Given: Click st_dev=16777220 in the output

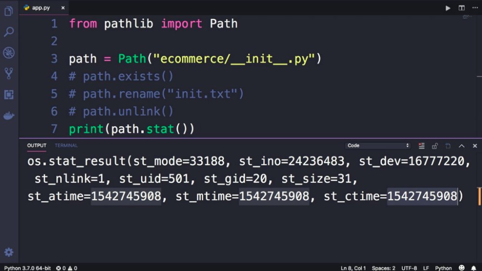Looking at the screenshot, I should click(412, 161).
